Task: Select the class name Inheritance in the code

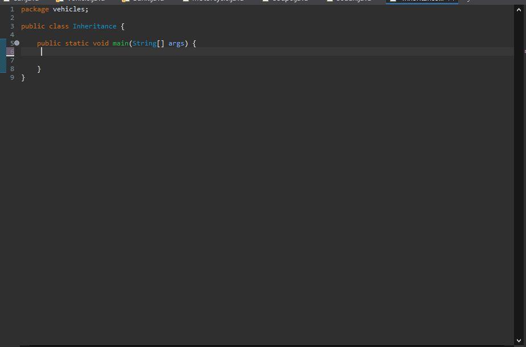Action: tap(94, 26)
